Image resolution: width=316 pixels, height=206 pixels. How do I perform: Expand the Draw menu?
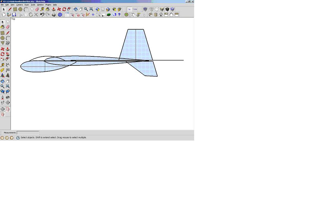[x=26, y=5]
